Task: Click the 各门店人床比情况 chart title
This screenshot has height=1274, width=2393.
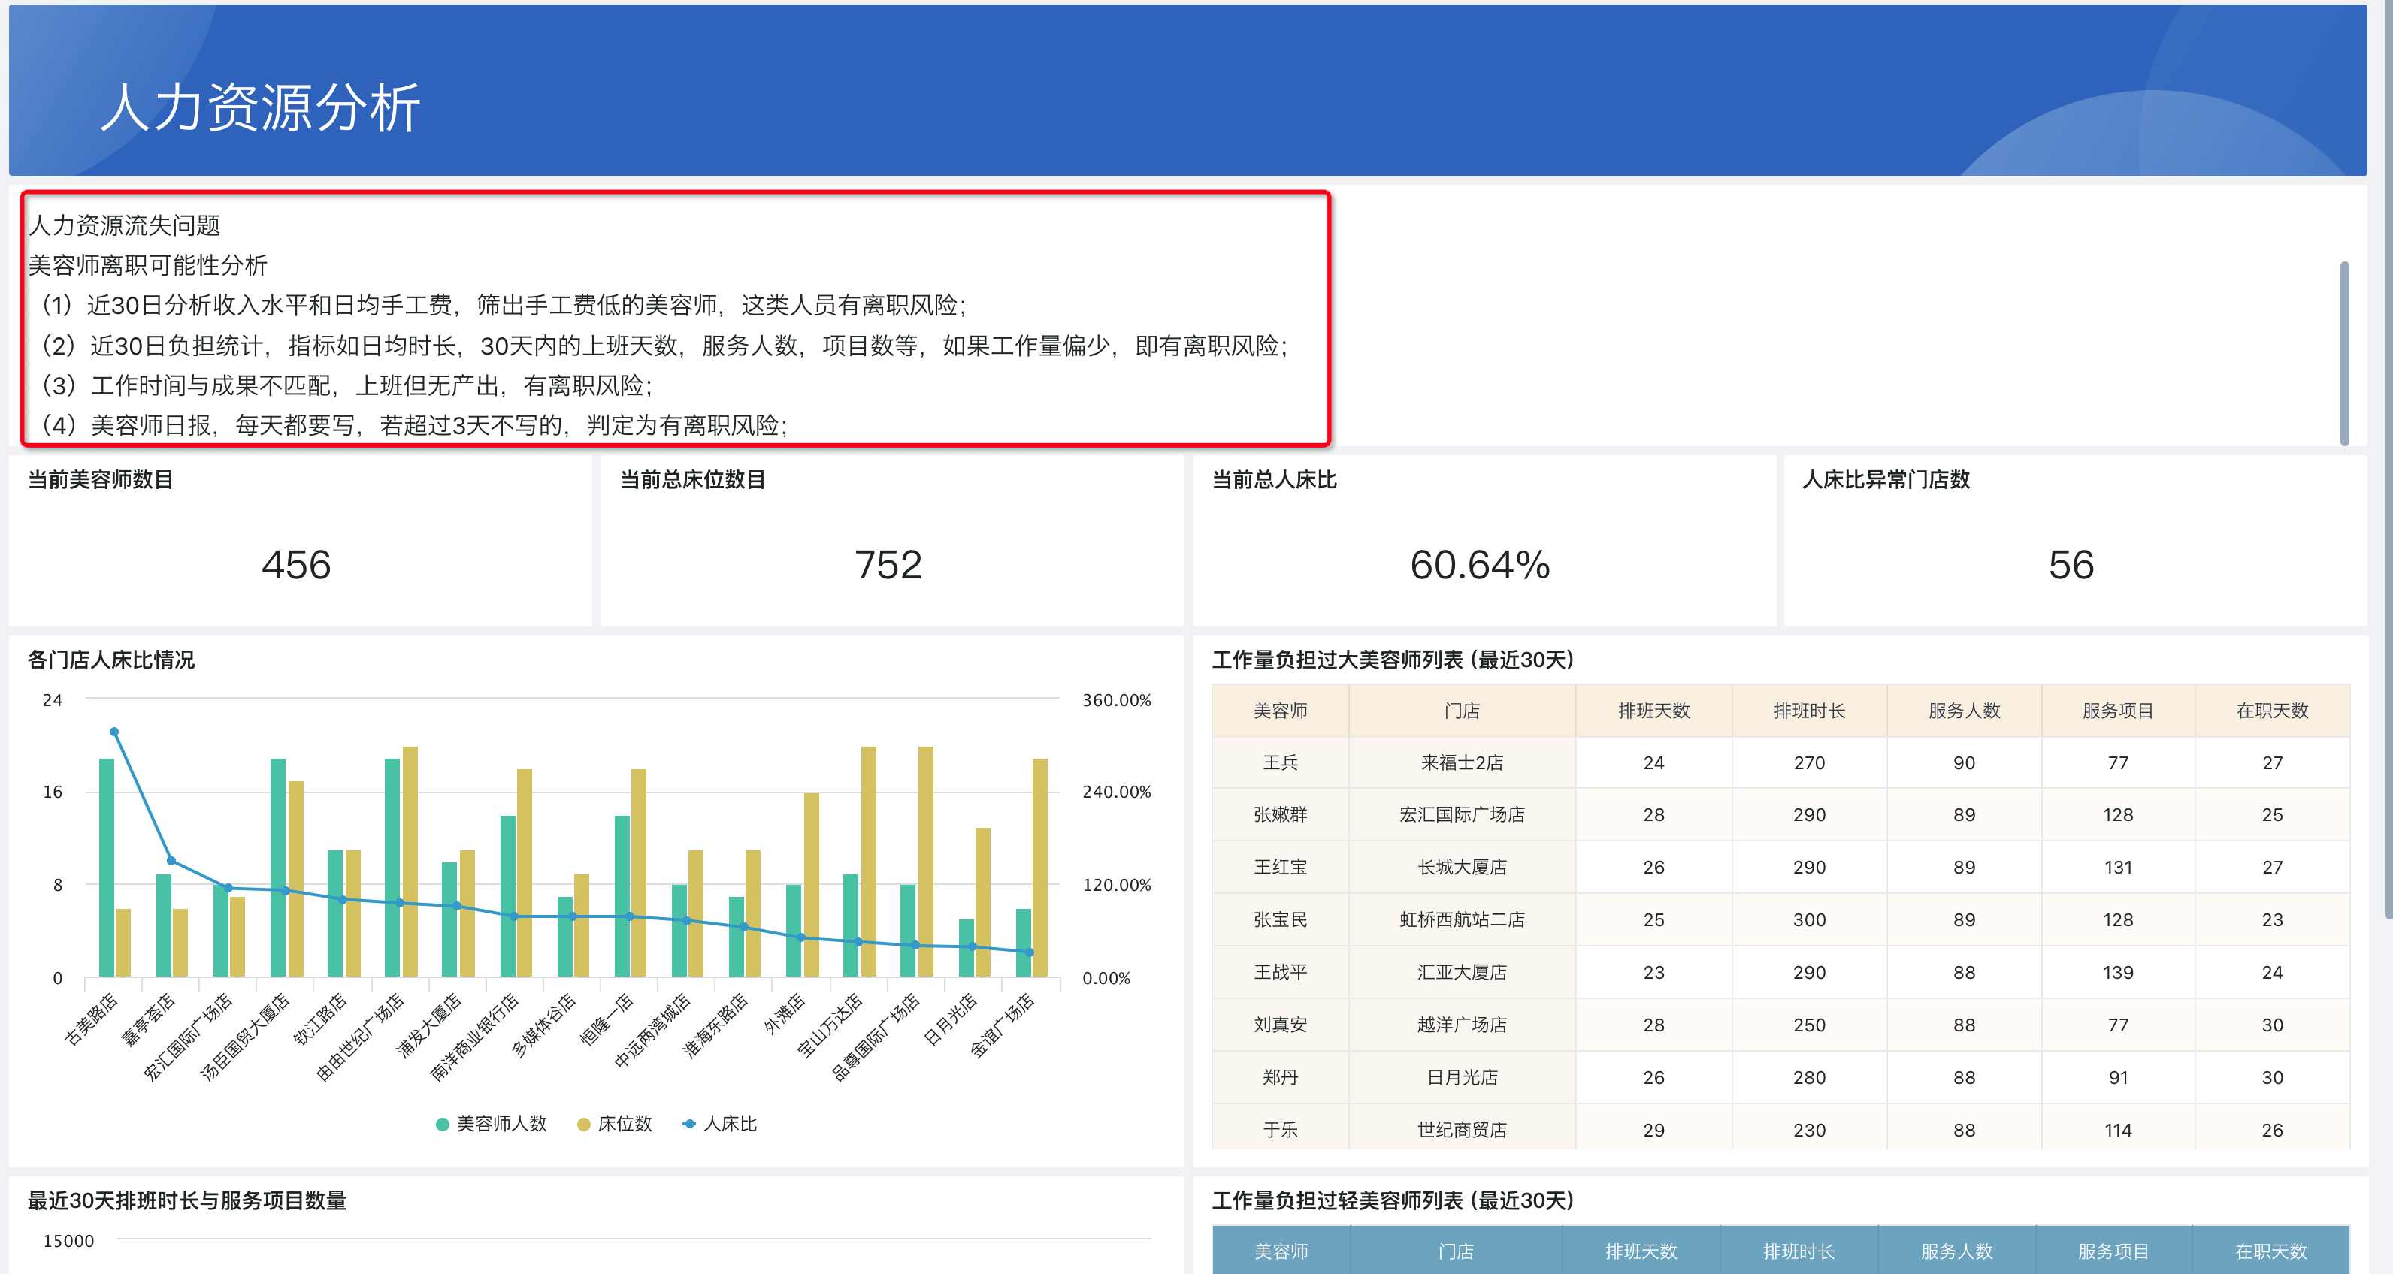Action: pyautogui.click(x=110, y=660)
